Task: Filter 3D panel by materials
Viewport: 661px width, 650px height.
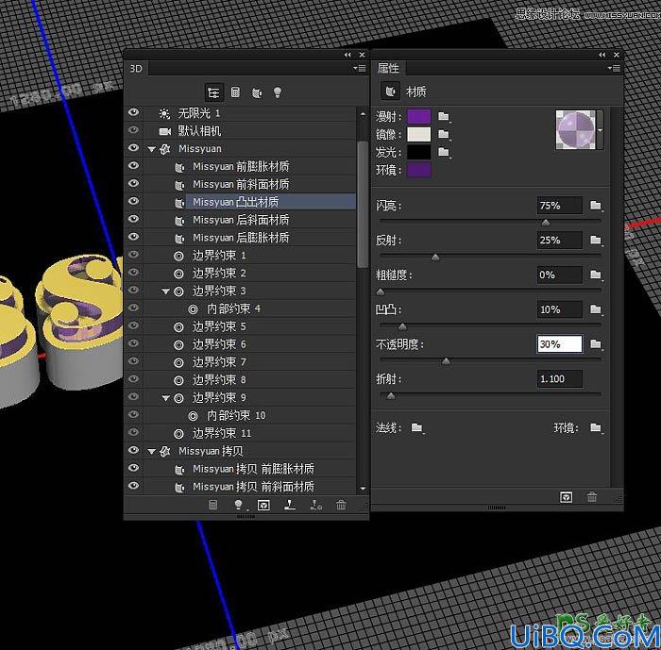Action: (257, 92)
